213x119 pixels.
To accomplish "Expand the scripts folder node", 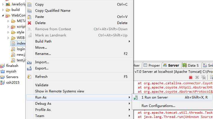I will tap(8, 27).
